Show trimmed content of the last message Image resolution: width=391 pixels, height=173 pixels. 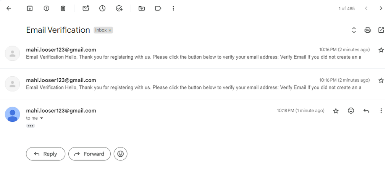[31, 126]
